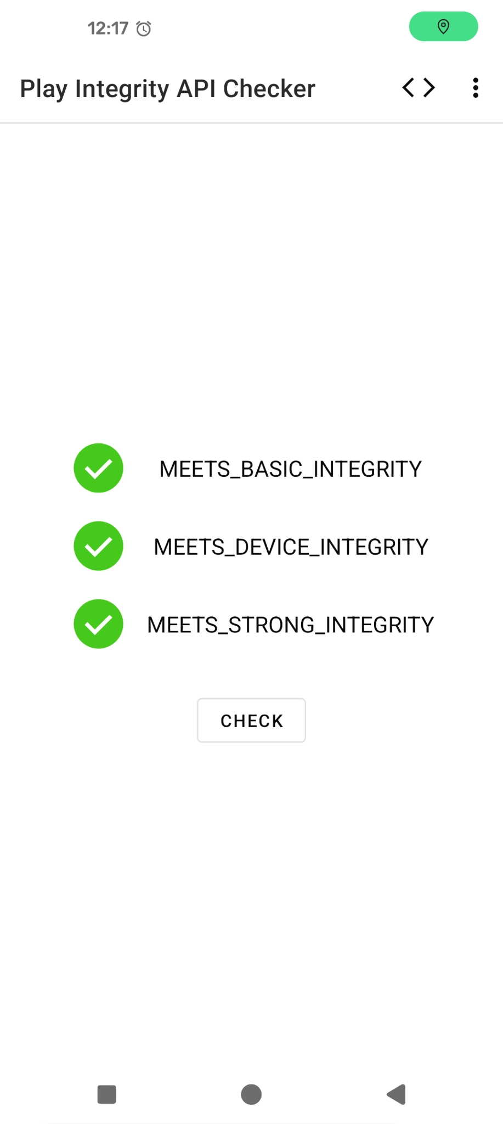The height and width of the screenshot is (1124, 503).
Task: Select the MEETS_STRONG_INTEGRITY label text
Action: tap(290, 625)
